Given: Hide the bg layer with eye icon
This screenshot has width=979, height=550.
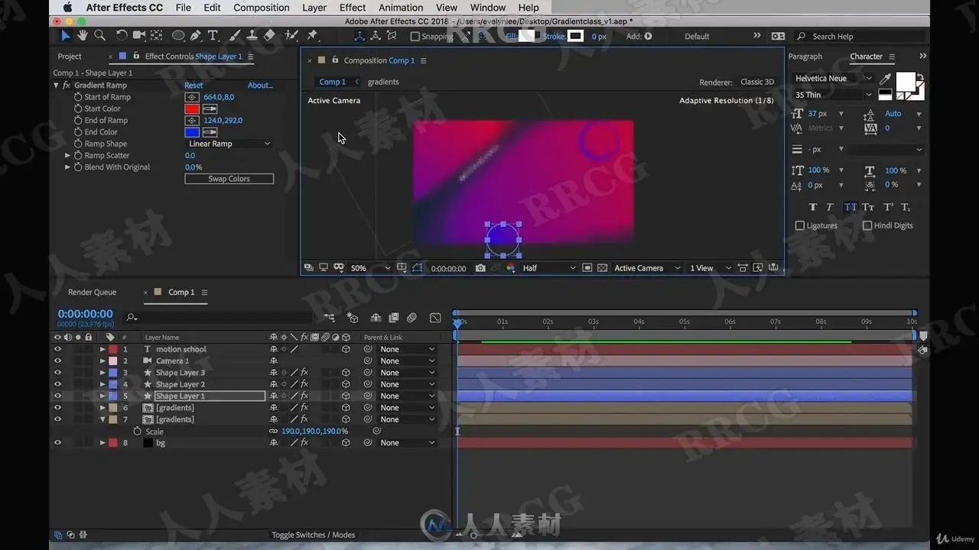Looking at the screenshot, I should (57, 442).
